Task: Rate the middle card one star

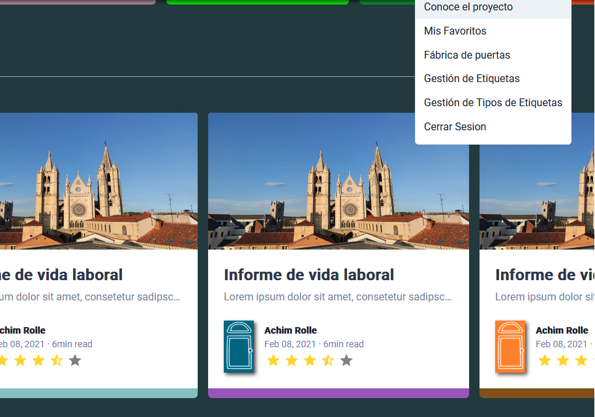Action: (273, 360)
